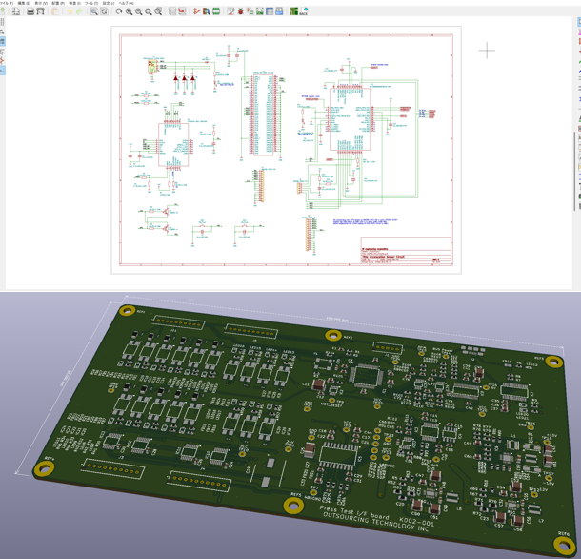Click the yellow undo arrow
This screenshot has height=559, width=581.
pyautogui.click(x=70, y=11)
